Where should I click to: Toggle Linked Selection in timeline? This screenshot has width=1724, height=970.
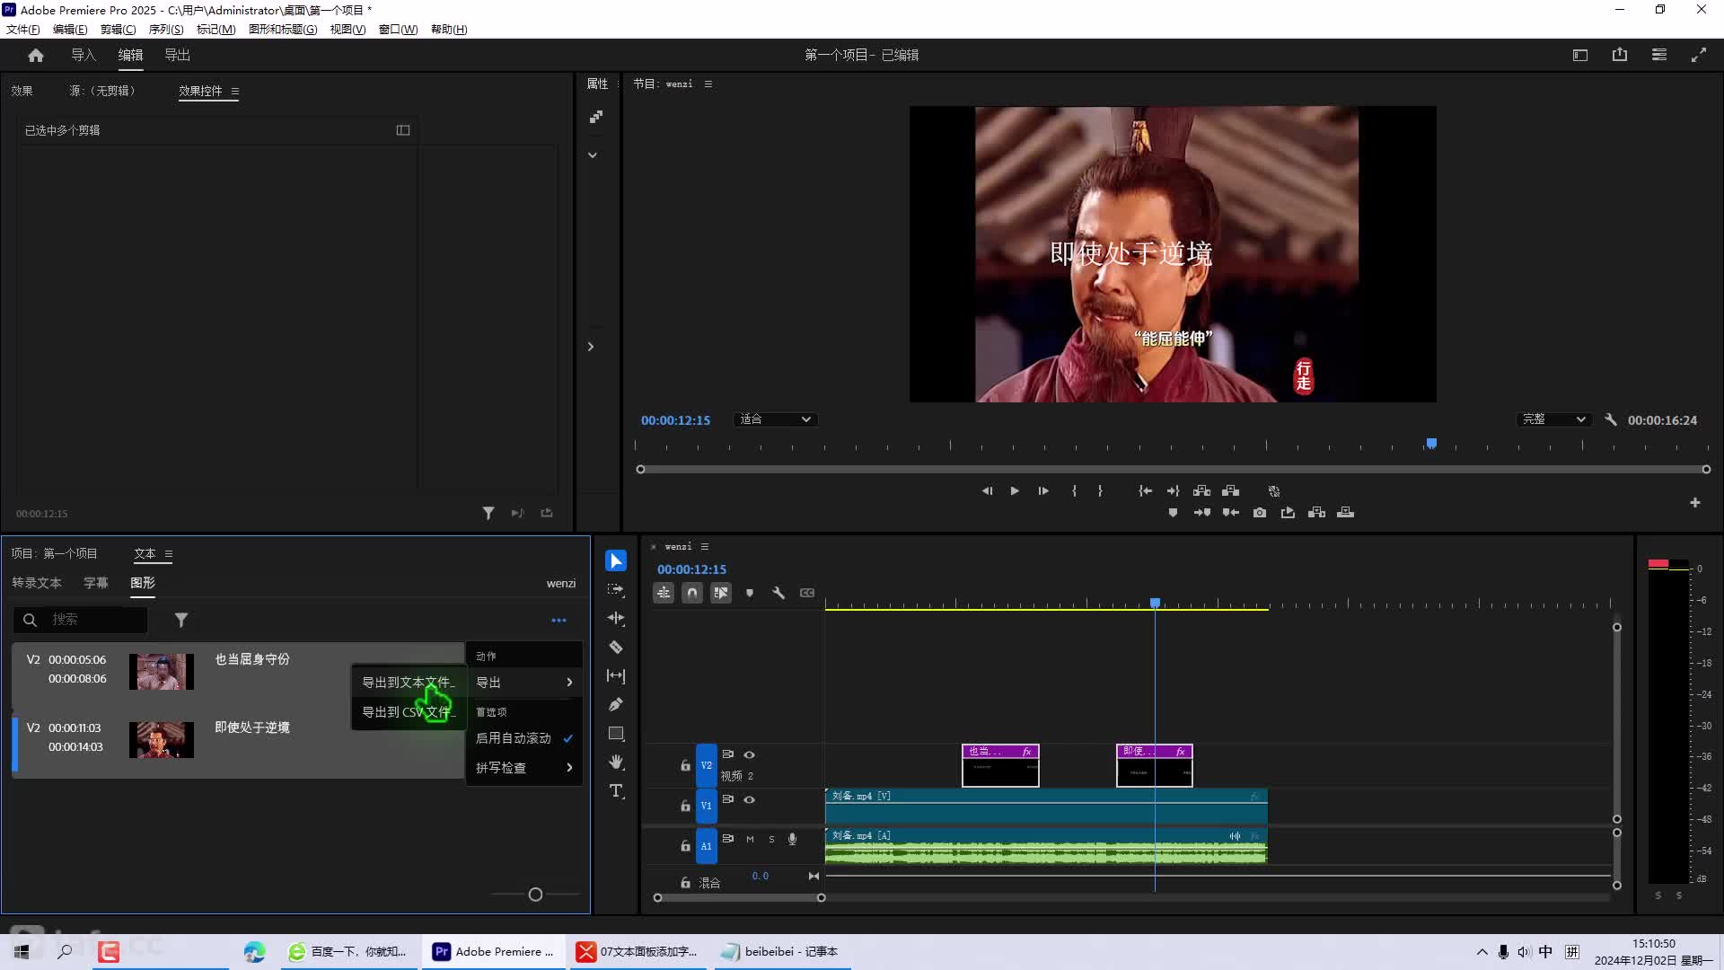[721, 594]
